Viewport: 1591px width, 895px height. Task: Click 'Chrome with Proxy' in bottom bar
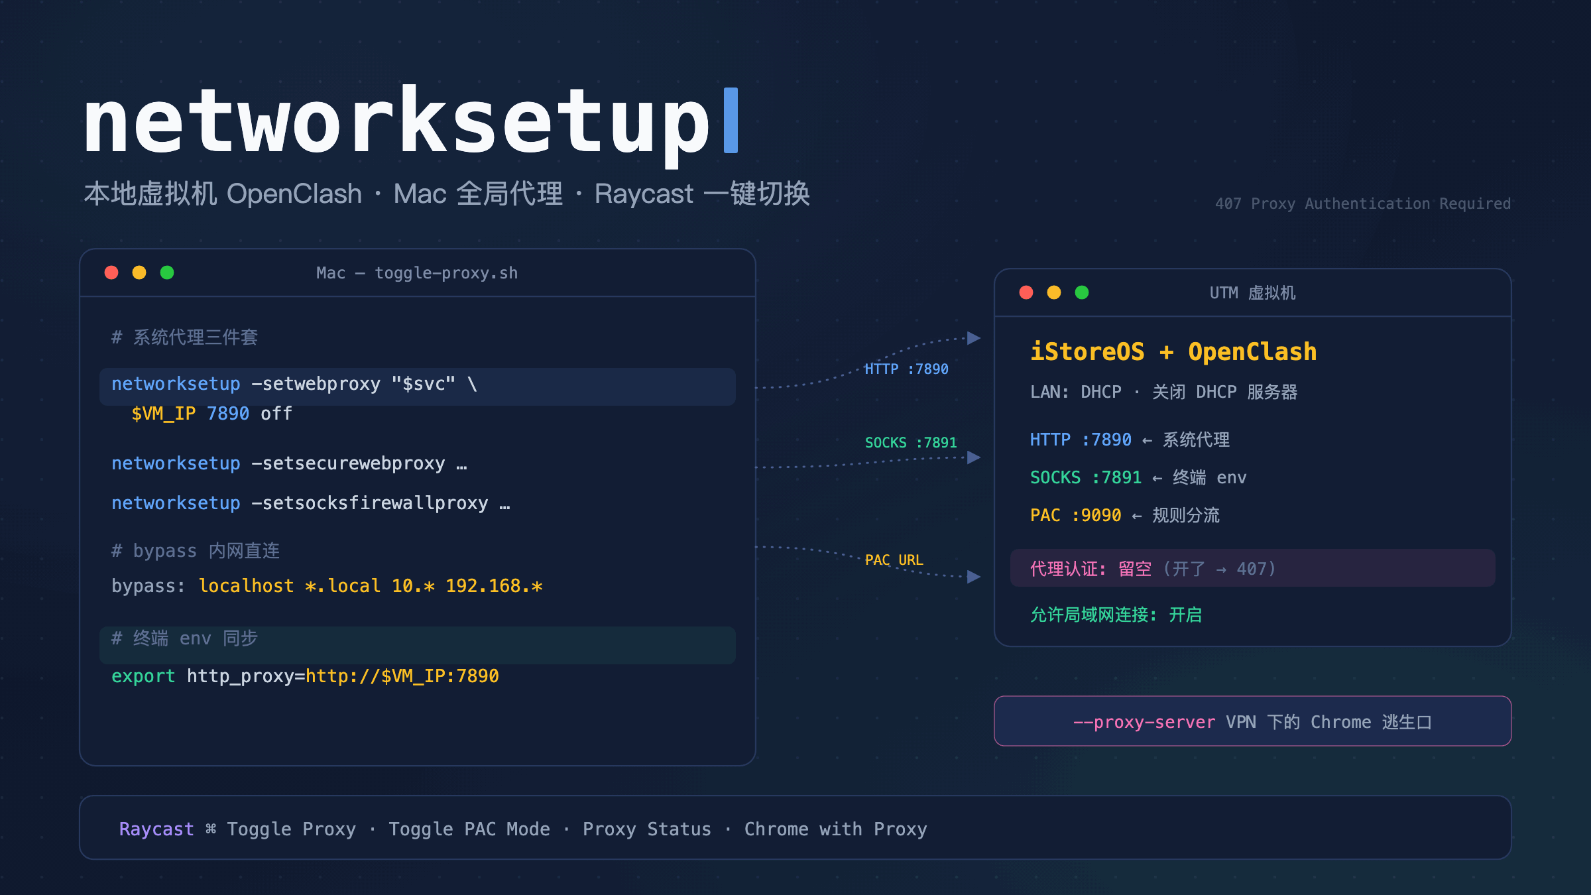tap(835, 829)
